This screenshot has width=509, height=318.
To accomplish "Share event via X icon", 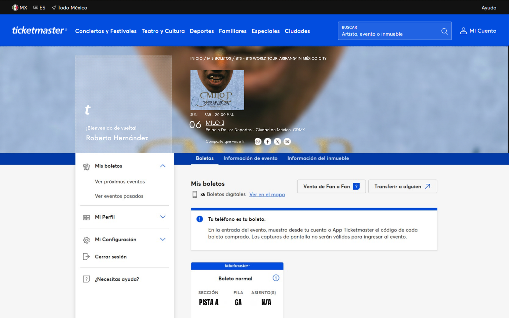I will click(278, 142).
